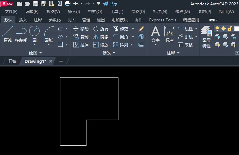
Task: Select the Ellipse draw tool
Action: 61,37
